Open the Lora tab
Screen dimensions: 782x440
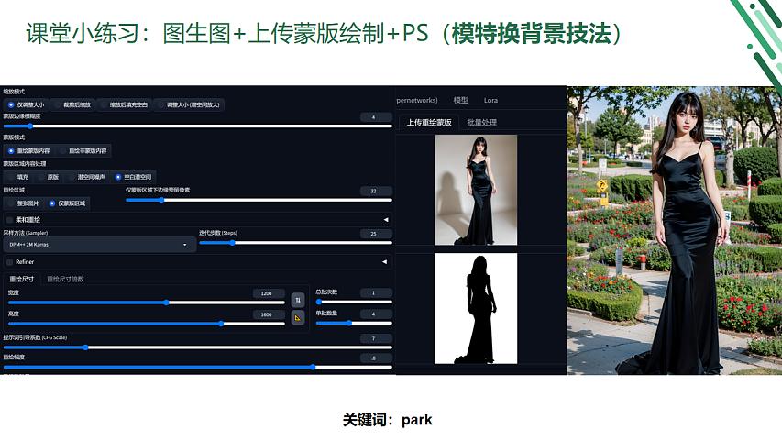click(490, 100)
